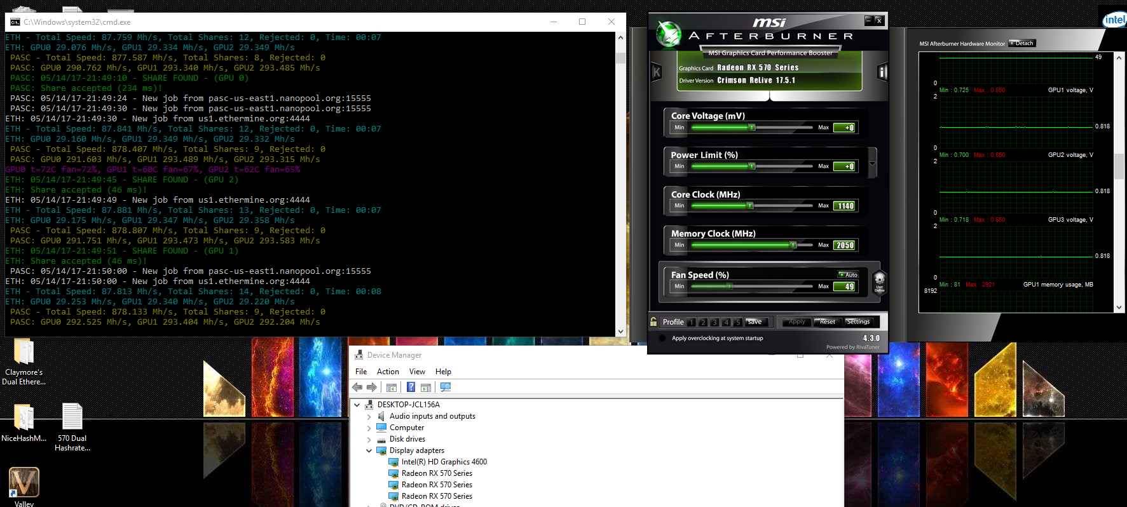Viewport: 1127px width, 507px height.
Task: Click the blue Help toolbar icon in Device Manager
Action: pyautogui.click(x=411, y=387)
